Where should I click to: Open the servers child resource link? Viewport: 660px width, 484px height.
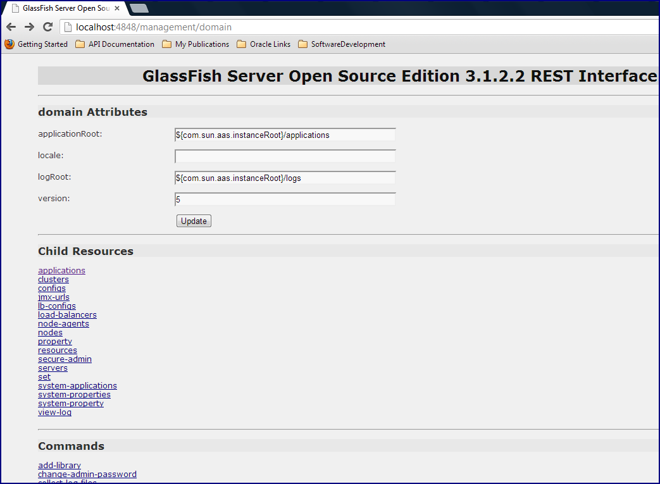point(53,368)
